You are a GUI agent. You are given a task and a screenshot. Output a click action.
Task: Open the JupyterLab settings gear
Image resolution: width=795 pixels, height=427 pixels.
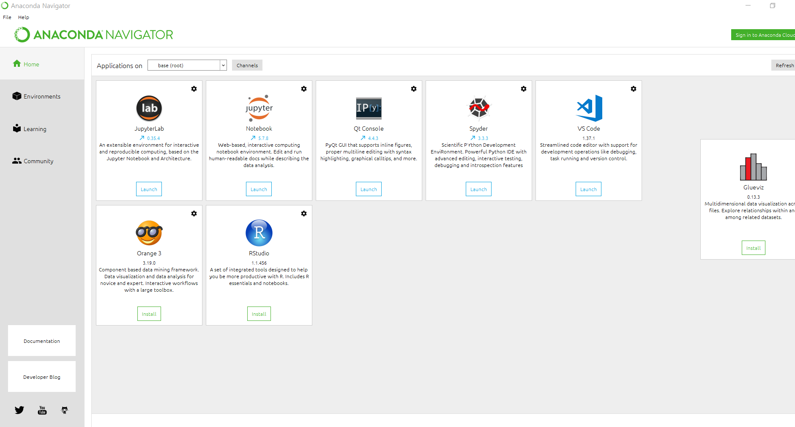coord(194,89)
